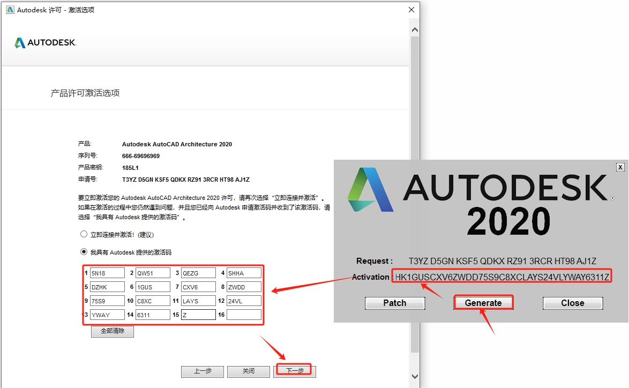The image size is (629, 388).
Task: Click the 产品许可激活选项 heading
Action: point(85,93)
